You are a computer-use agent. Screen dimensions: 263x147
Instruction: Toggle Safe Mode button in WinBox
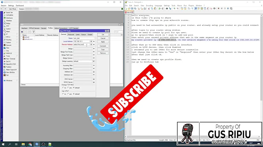pyautogui.click(x=12, y=9)
